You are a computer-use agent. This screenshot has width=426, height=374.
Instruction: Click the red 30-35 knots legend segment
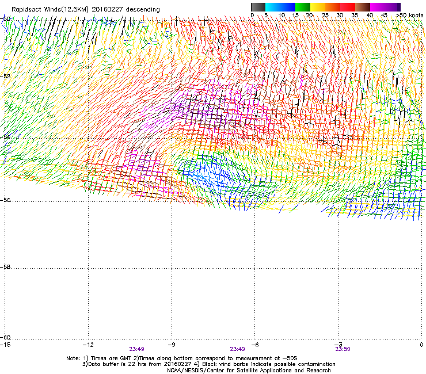coord(348,7)
